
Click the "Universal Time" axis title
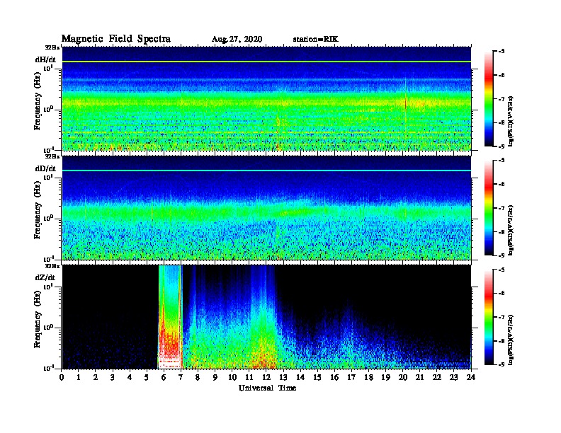[267, 388]
